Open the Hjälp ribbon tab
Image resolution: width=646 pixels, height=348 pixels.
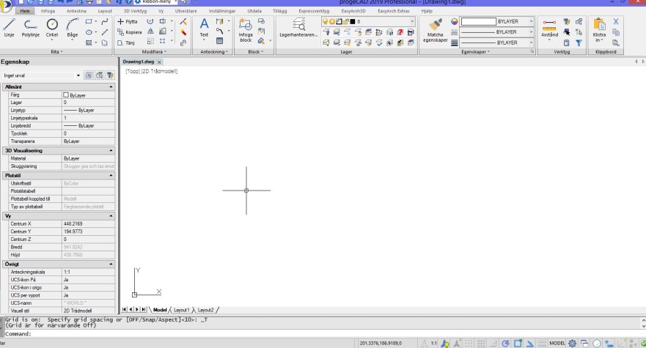[427, 11]
